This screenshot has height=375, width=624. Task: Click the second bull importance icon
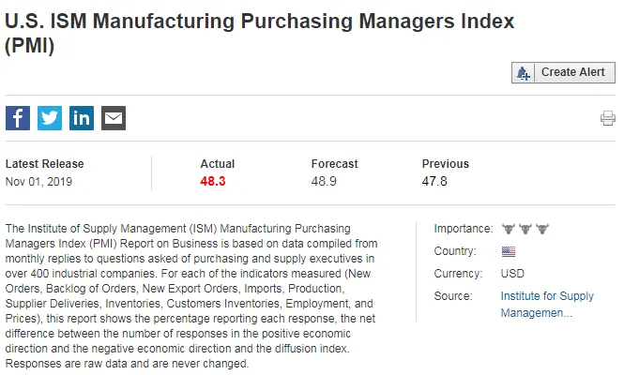pos(525,229)
